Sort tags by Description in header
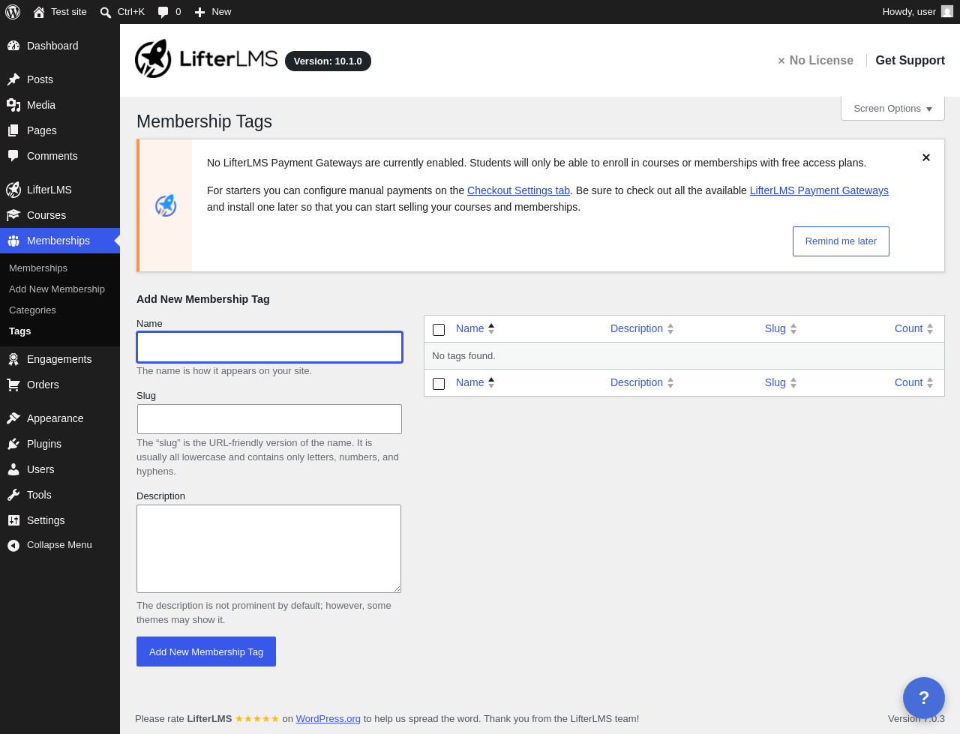 click(642, 328)
